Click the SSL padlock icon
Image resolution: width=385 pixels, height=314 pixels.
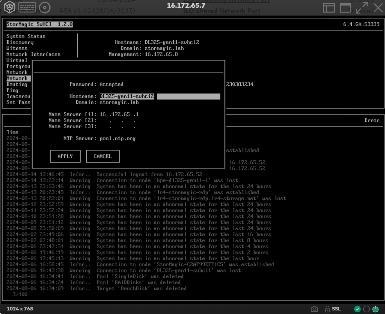point(327,309)
